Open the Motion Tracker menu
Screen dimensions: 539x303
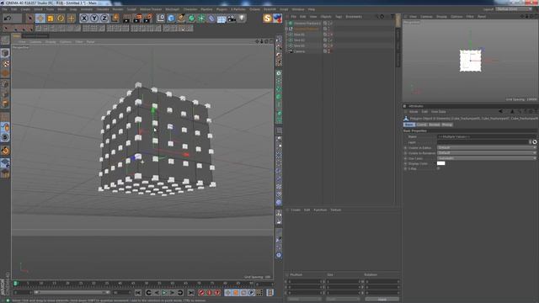click(x=151, y=9)
